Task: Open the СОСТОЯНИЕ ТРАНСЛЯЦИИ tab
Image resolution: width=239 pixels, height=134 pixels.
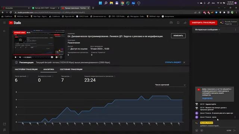Action: (x=71, y=70)
